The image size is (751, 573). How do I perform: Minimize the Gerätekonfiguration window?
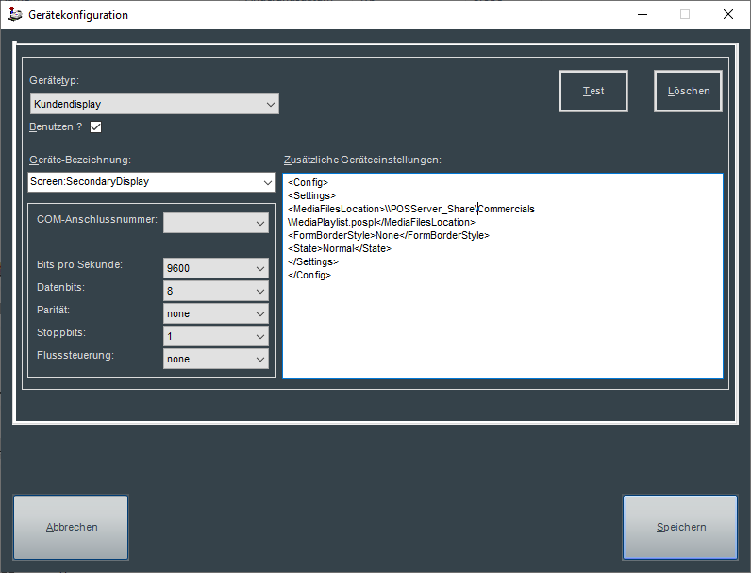(x=642, y=14)
